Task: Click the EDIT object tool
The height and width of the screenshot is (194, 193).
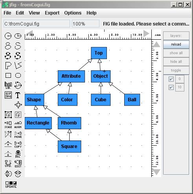Action: (18, 164)
